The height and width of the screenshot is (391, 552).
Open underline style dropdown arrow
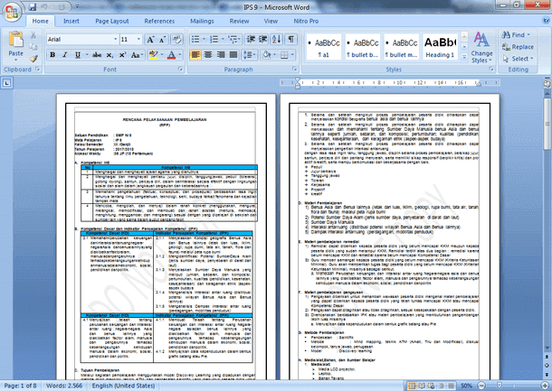86,55
